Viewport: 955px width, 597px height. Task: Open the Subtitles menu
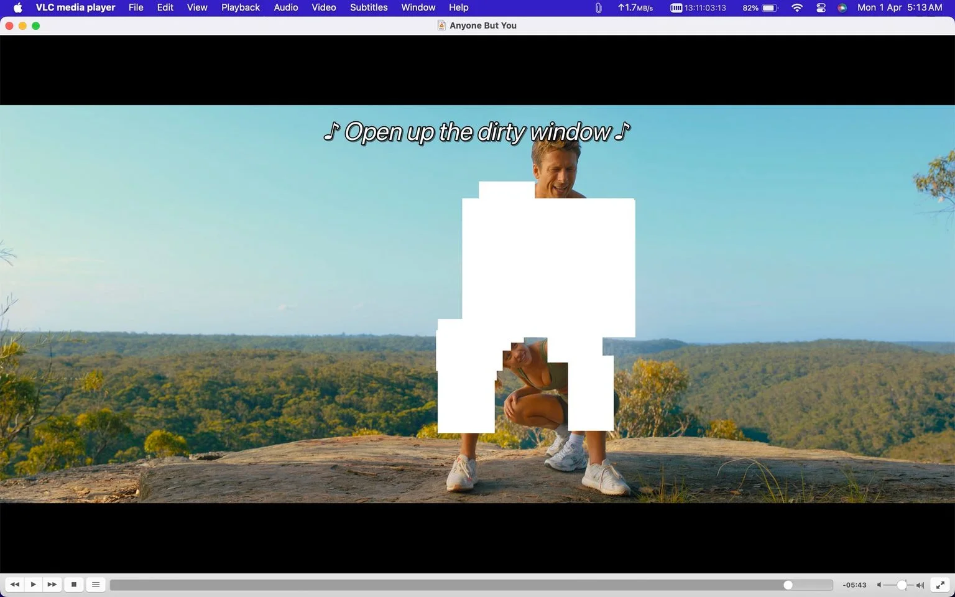pyautogui.click(x=369, y=7)
